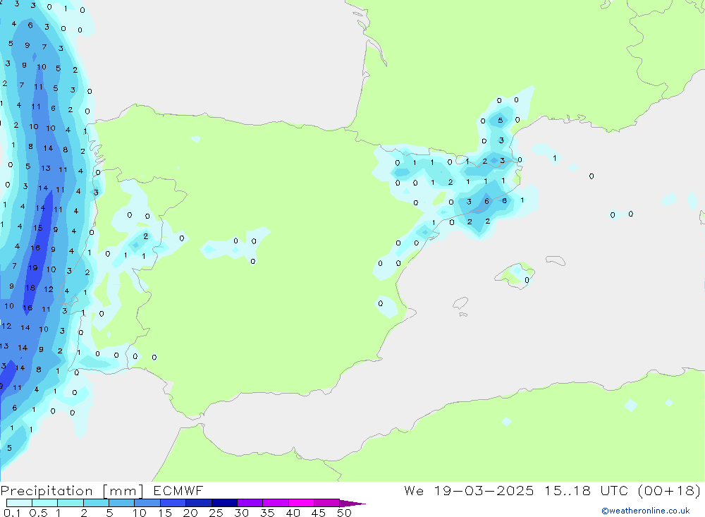Select the 15–20 mm blue legend swatch

173,503
